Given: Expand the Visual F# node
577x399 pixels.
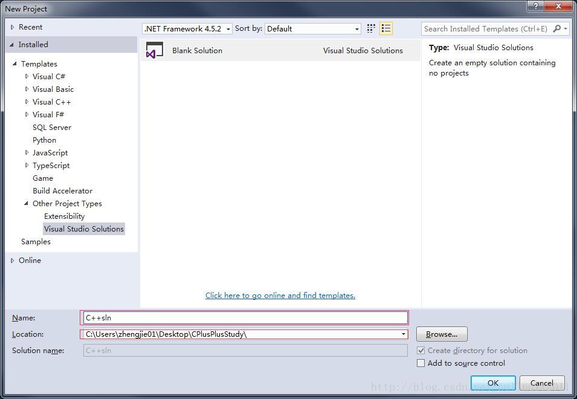Looking at the screenshot, I should 27,114.
